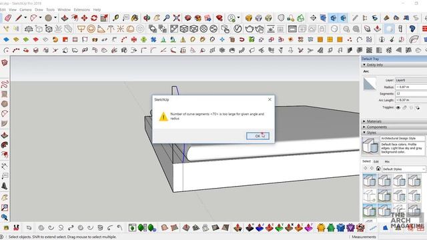Open the Help menu
The width and height of the screenshot is (427, 240).
[x=97, y=9]
